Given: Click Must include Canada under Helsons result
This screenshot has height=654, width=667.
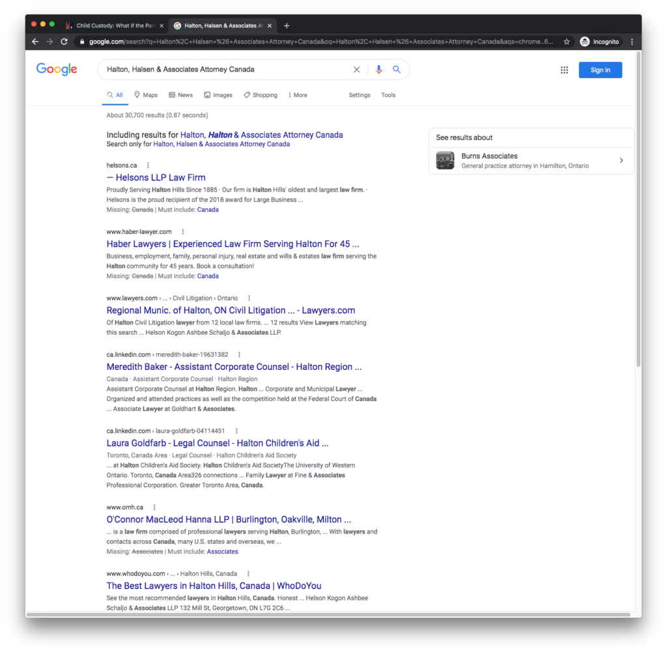Looking at the screenshot, I should (x=208, y=210).
